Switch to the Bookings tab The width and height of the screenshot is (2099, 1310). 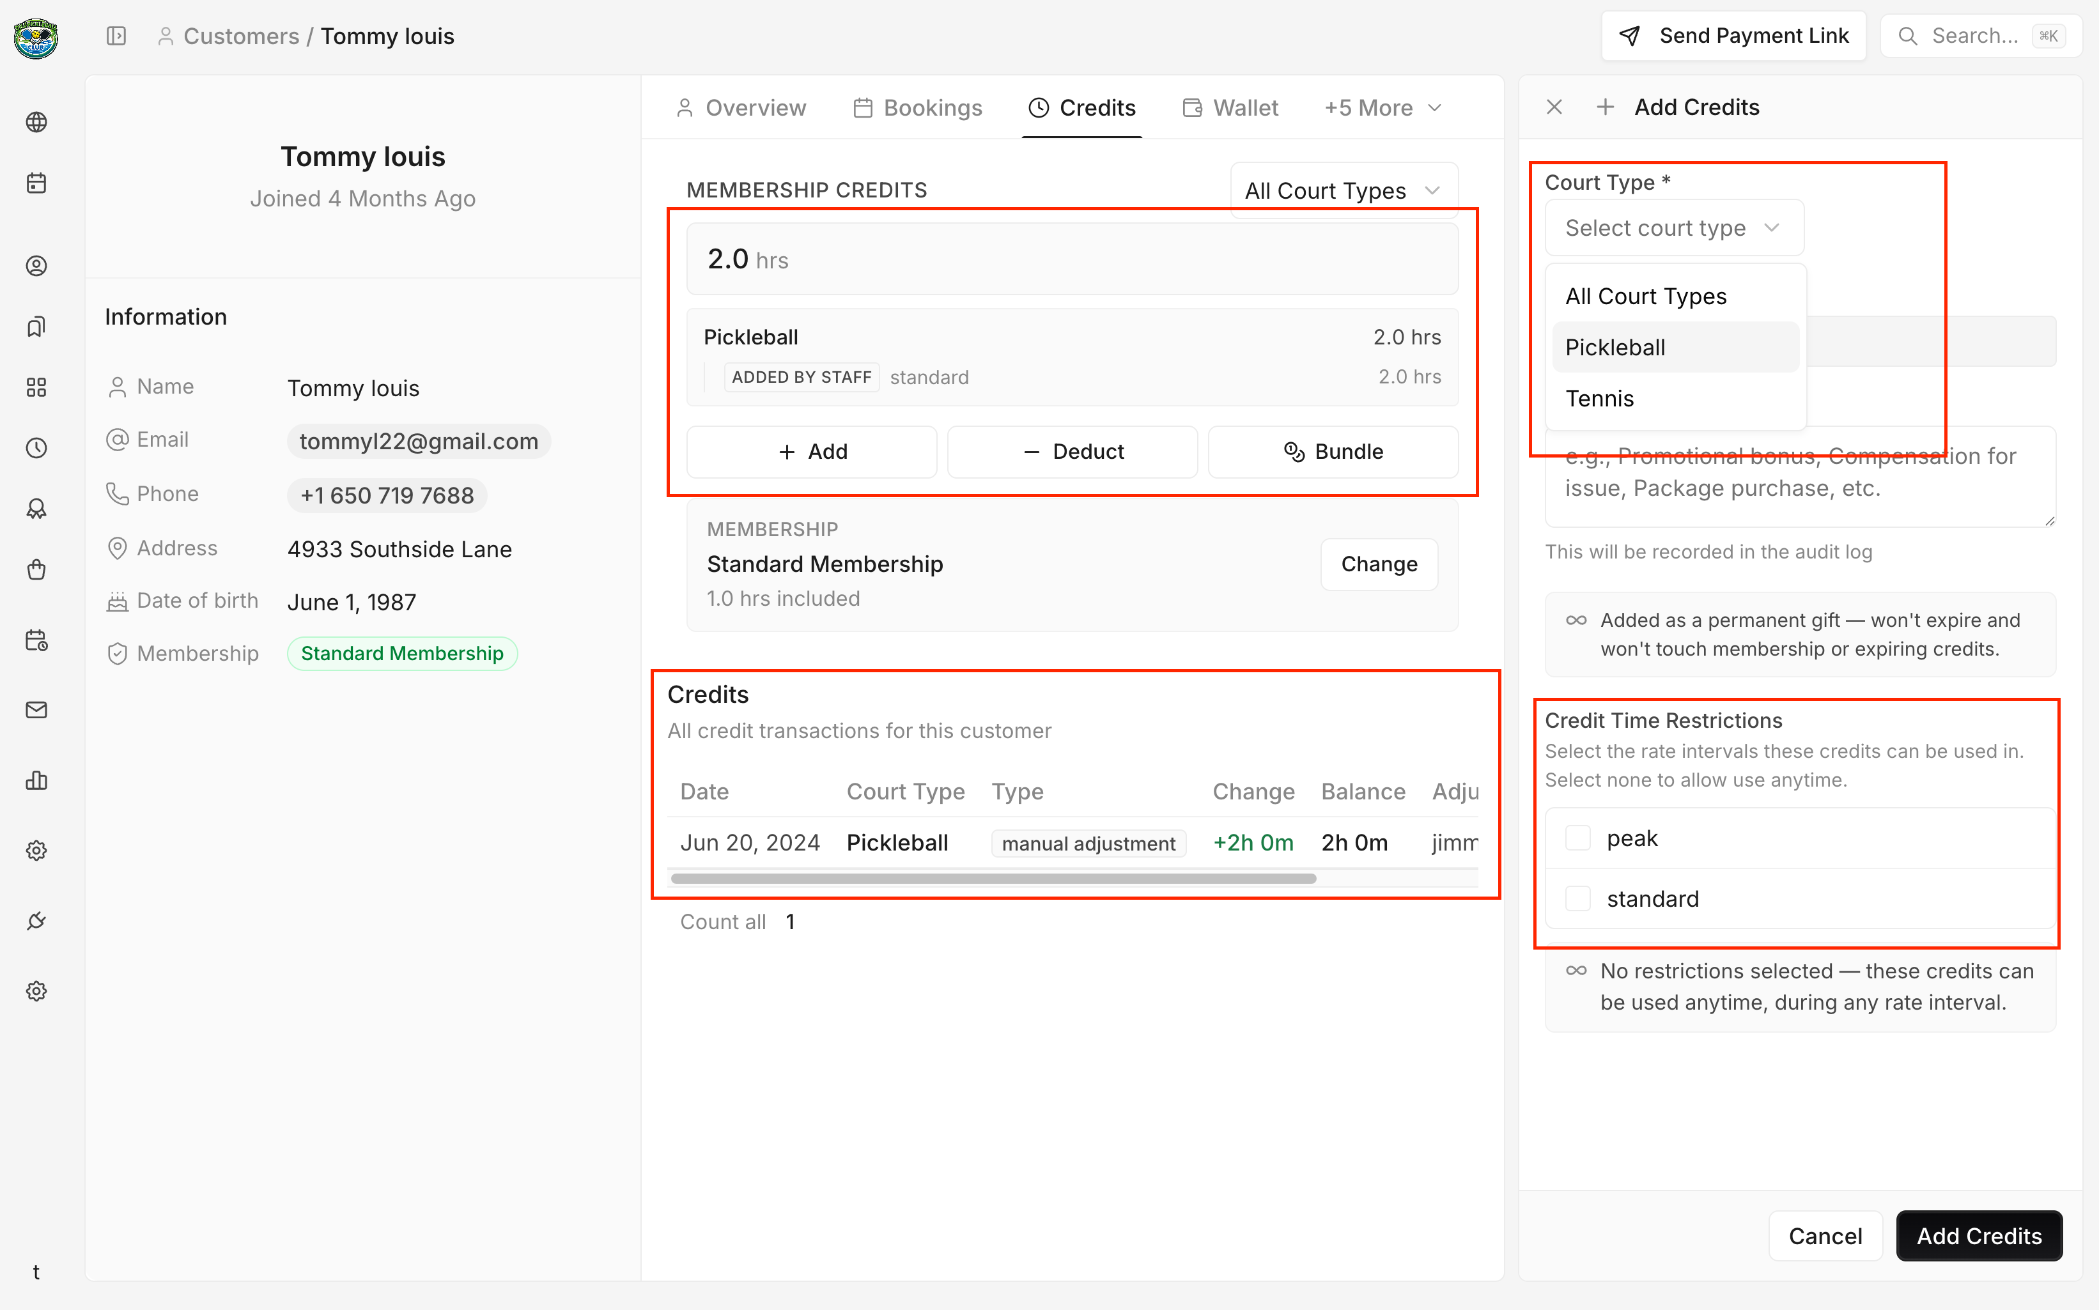tap(918, 108)
